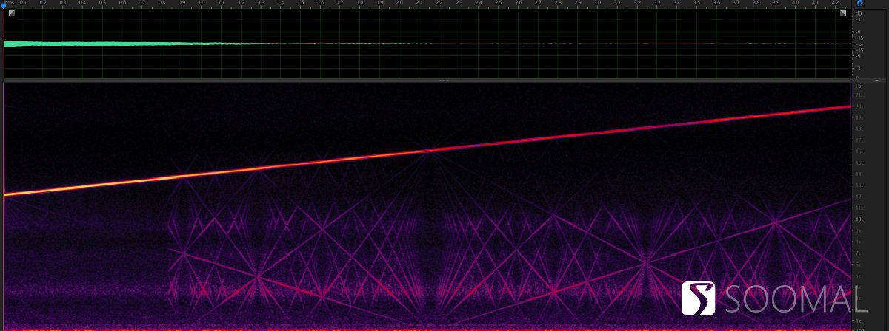Click the 10k label on the frequency scale
The width and height of the screenshot is (889, 331).
[x=859, y=219]
